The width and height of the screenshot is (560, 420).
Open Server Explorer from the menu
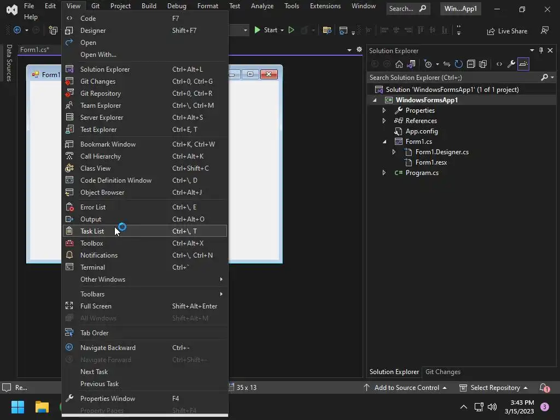click(x=144, y=118)
